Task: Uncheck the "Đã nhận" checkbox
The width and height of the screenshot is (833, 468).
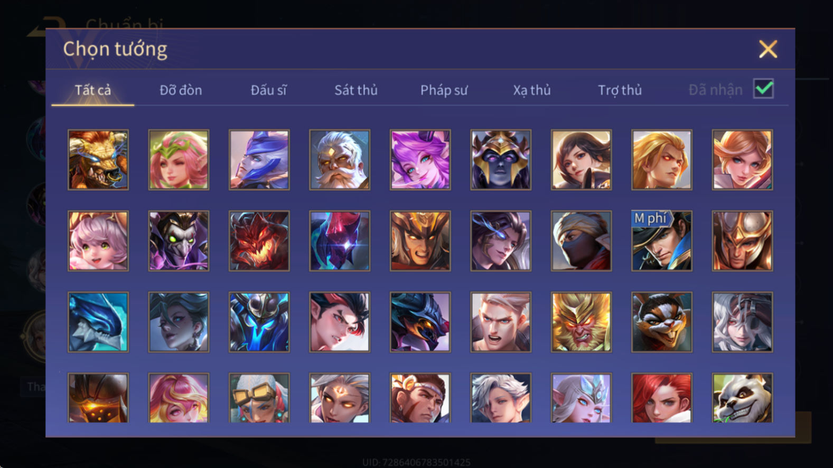Action: tap(763, 89)
